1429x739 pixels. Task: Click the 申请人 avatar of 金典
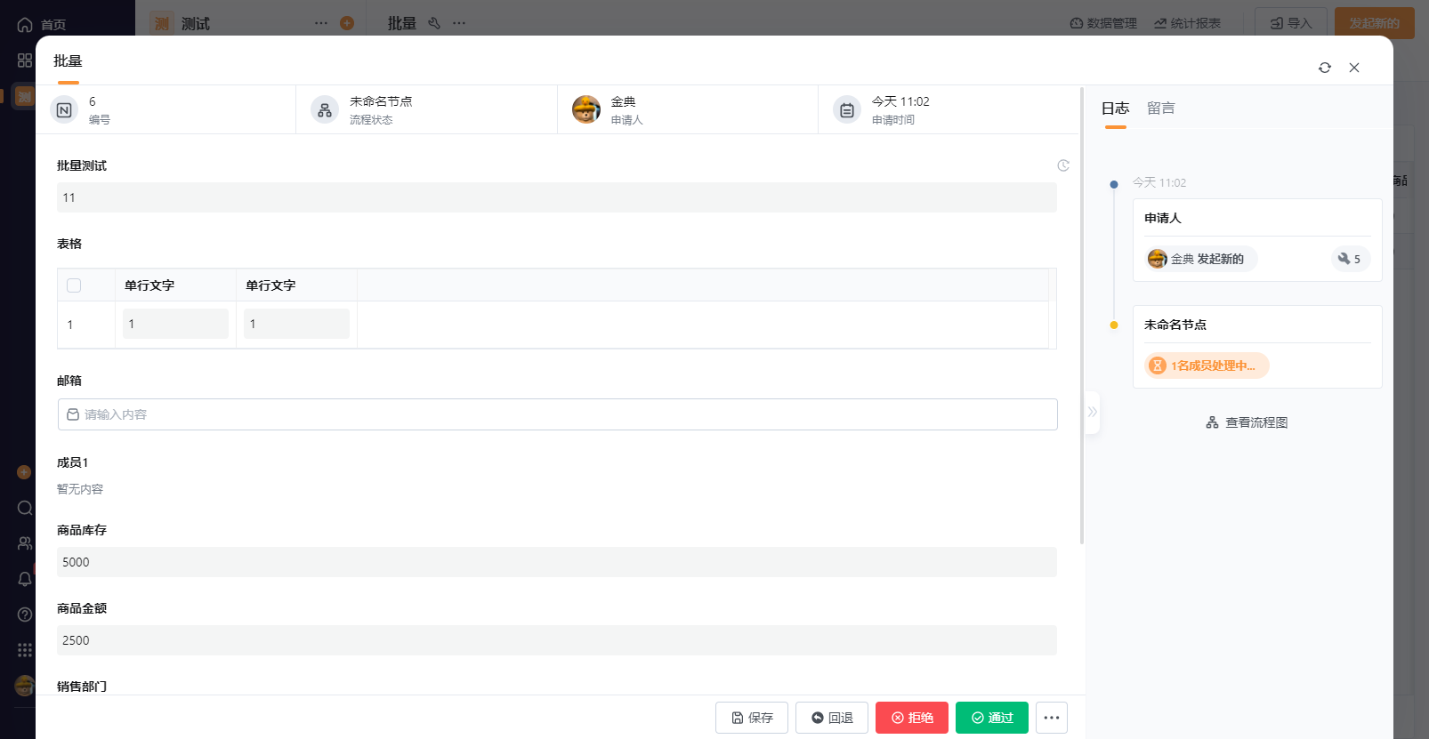[x=586, y=110]
